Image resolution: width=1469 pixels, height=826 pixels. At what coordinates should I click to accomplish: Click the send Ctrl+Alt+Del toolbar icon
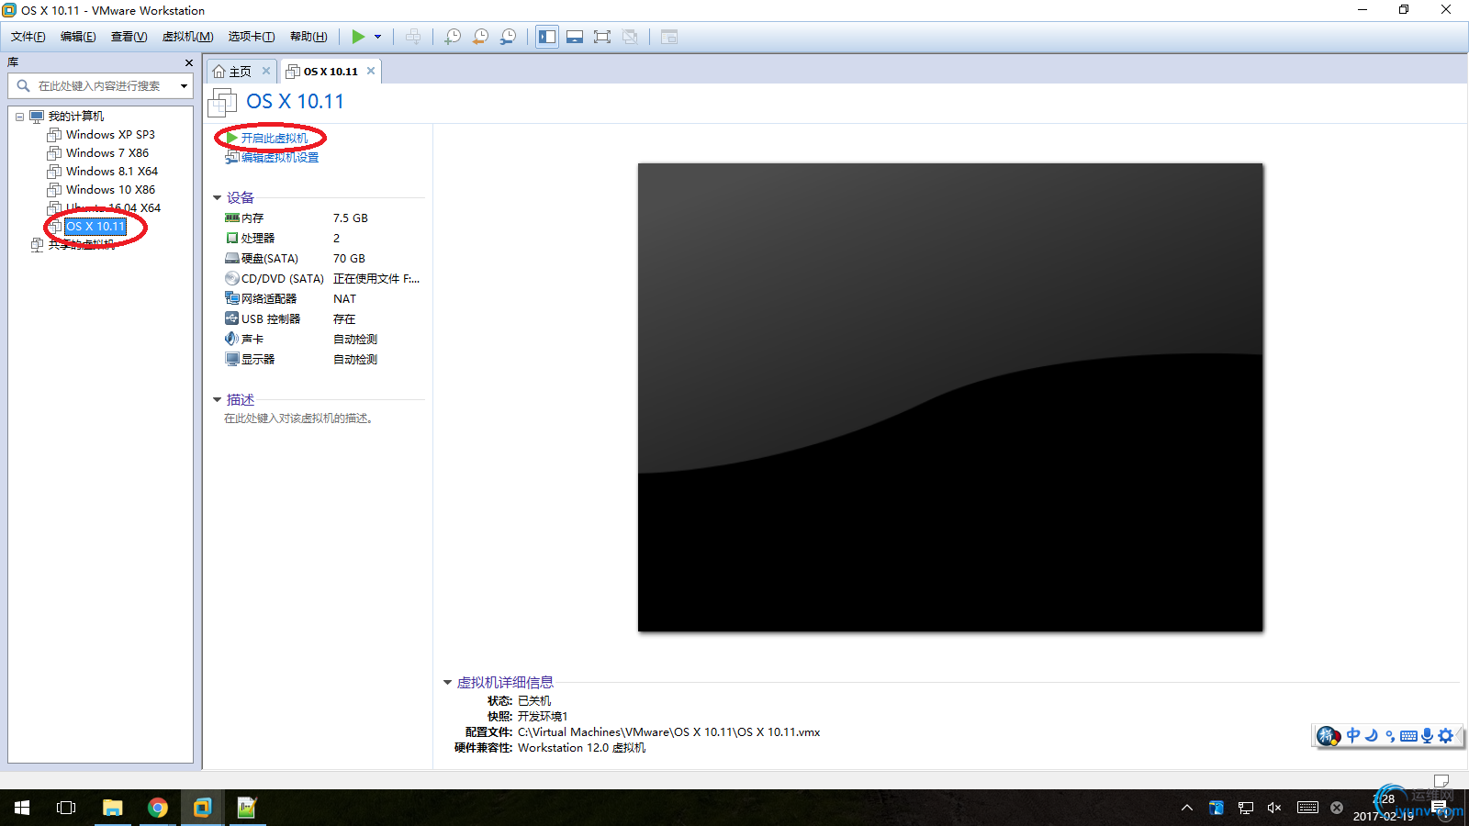413,37
